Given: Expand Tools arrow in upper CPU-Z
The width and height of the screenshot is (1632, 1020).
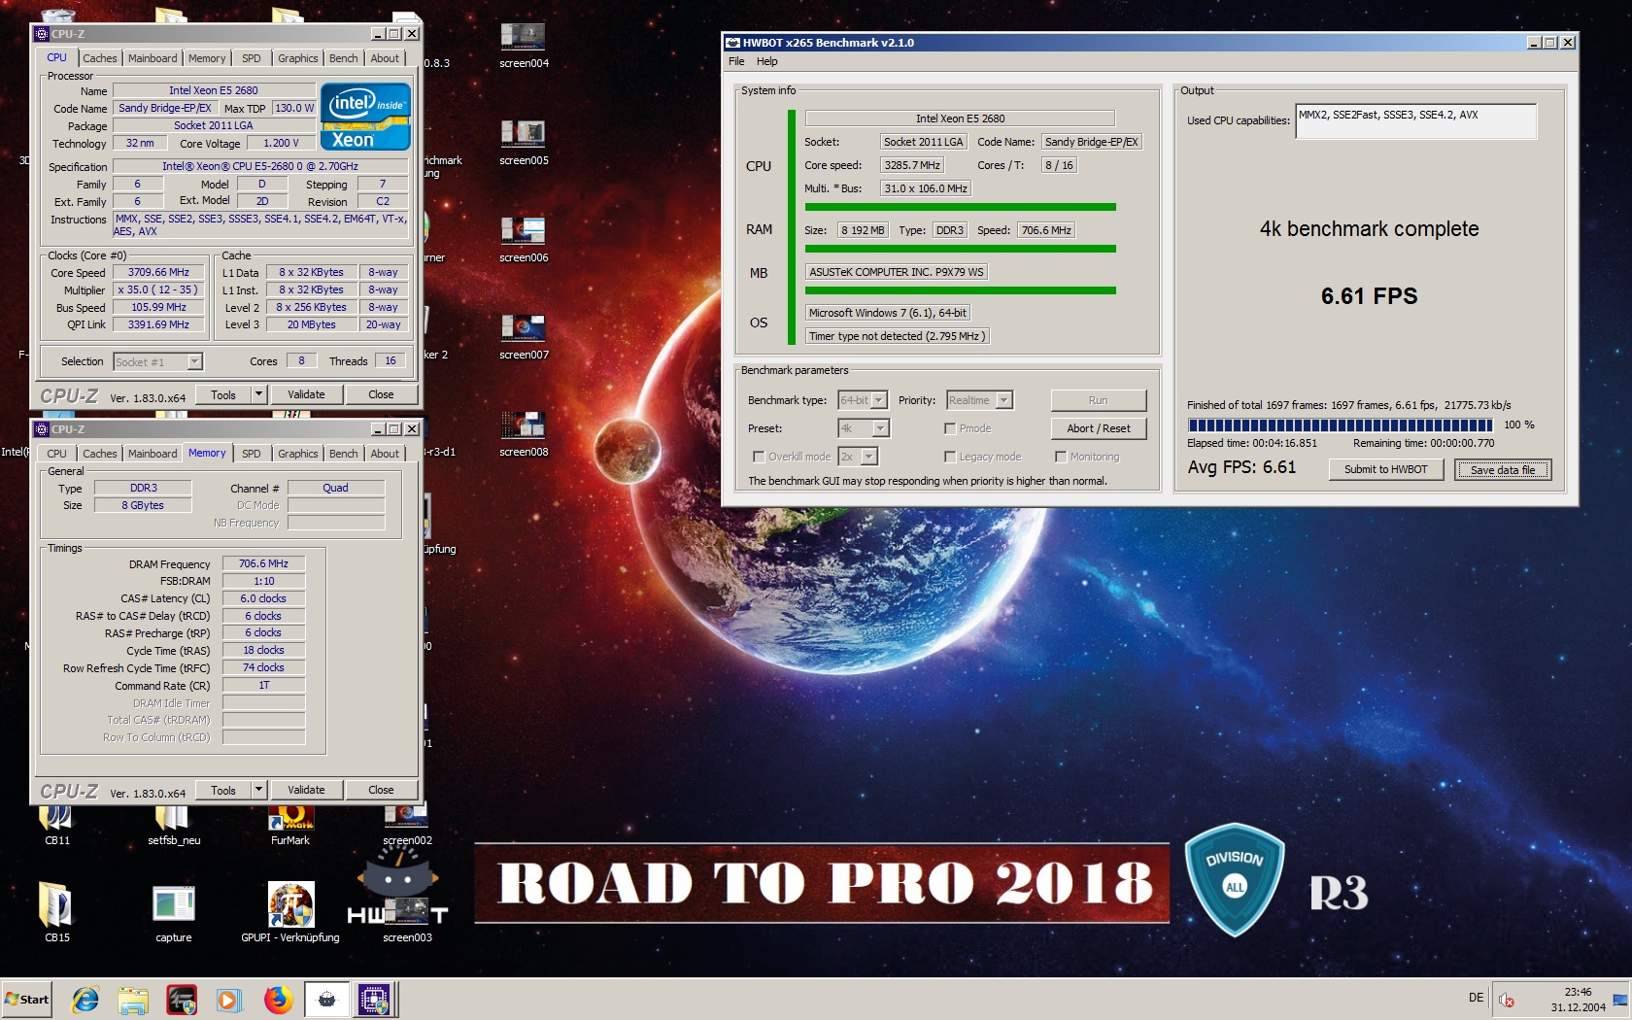Looking at the screenshot, I should coord(258,394).
